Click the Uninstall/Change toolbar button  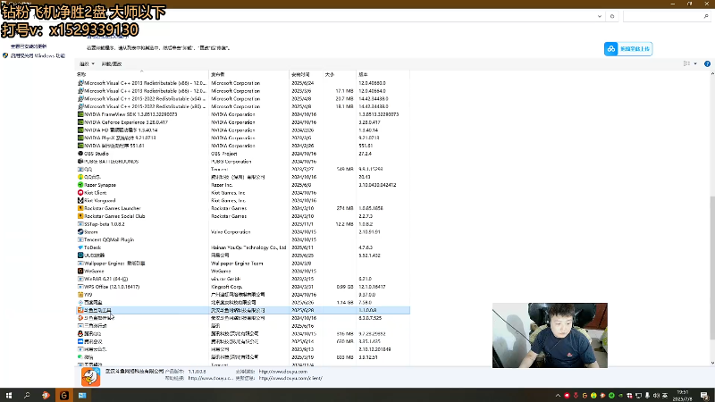pyautogui.click(x=112, y=63)
